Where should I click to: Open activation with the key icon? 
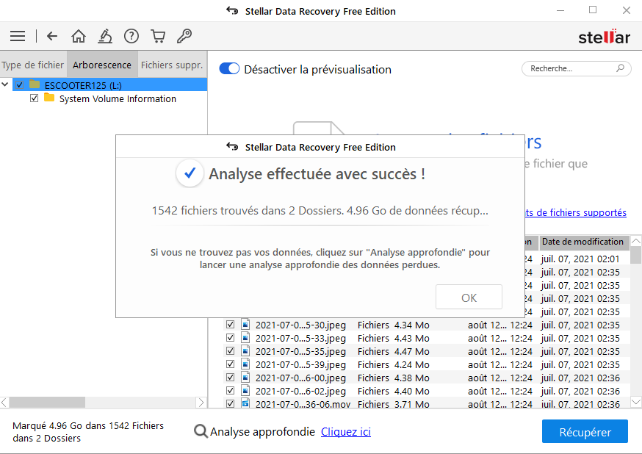point(184,35)
